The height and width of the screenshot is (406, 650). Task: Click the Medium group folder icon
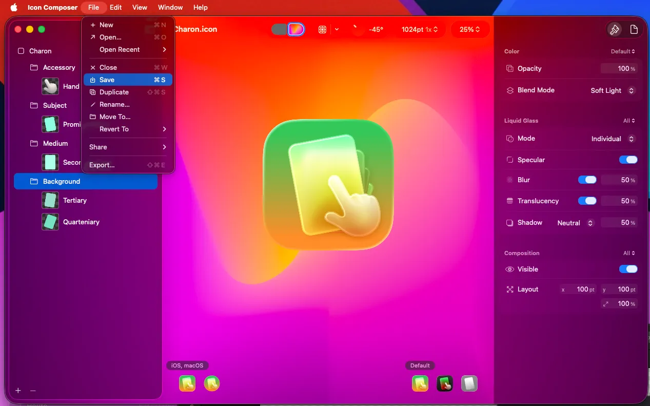click(34, 143)
